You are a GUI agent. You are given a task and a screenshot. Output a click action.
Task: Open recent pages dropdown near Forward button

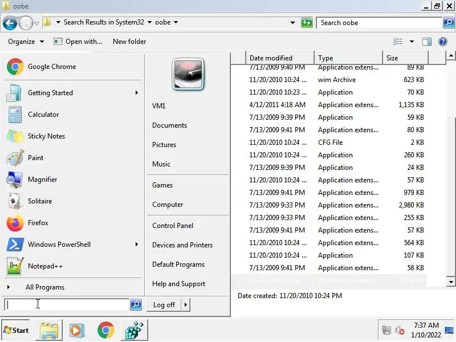pos(36,23)
